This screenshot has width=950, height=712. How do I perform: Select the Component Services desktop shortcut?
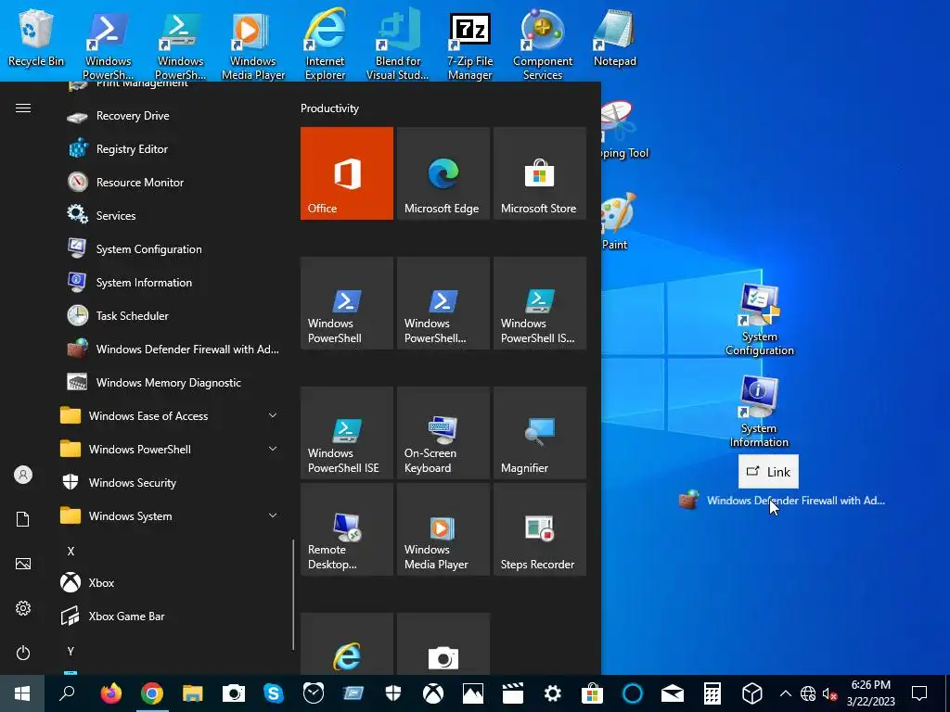click(542, 44)
